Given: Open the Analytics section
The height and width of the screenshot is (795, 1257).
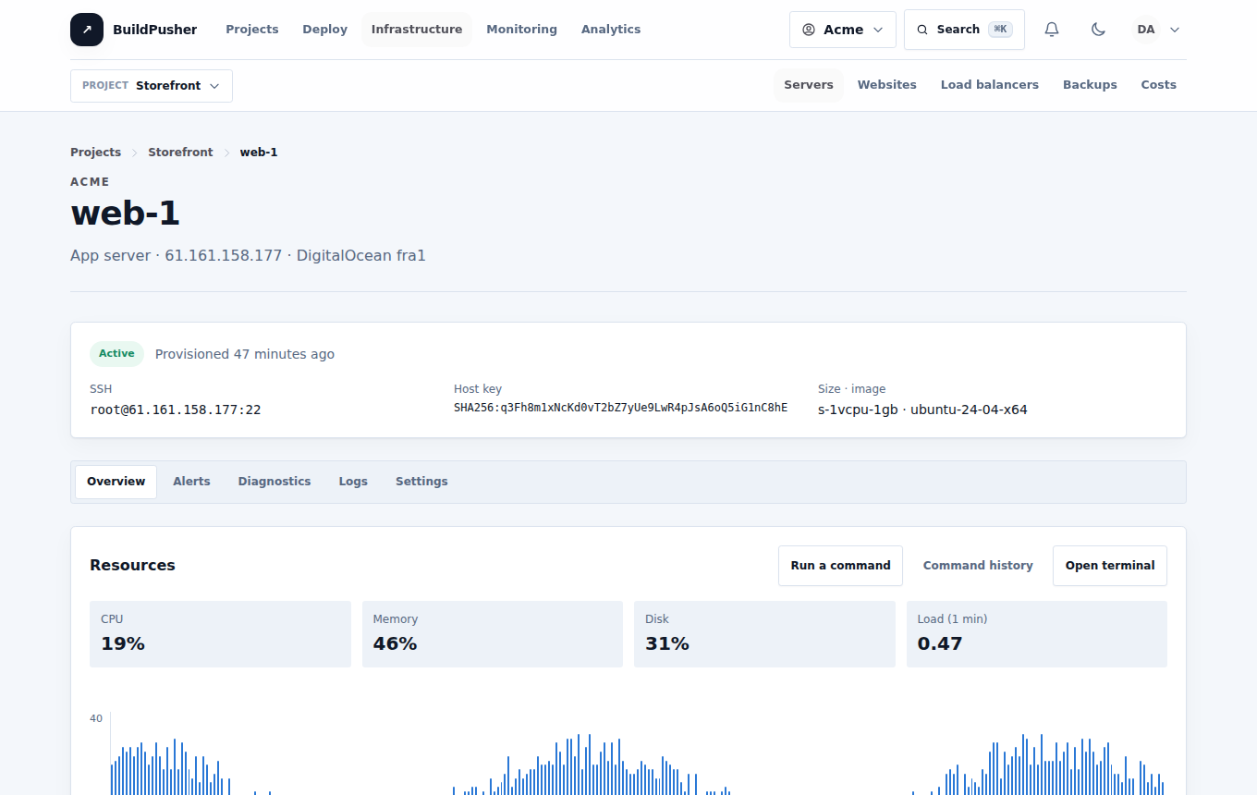Looking at the screenshot, I should coord(611,30).
